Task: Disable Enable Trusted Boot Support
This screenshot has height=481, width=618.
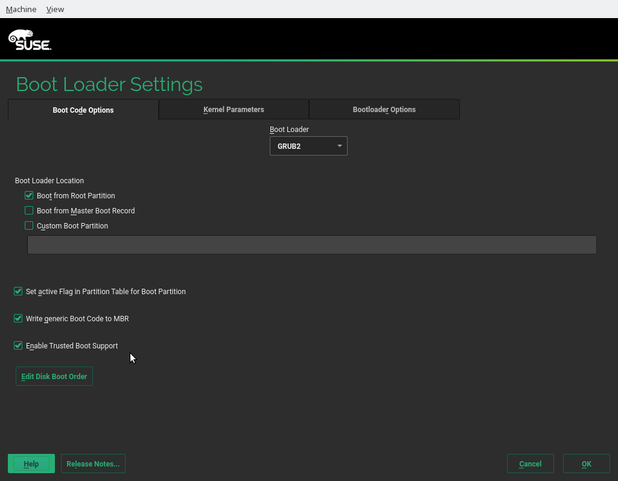Action: 18,345
